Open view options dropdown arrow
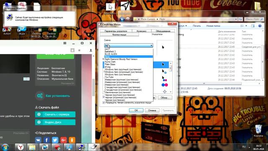Screen dimensions: 268x151 click(x=246, y=26)
